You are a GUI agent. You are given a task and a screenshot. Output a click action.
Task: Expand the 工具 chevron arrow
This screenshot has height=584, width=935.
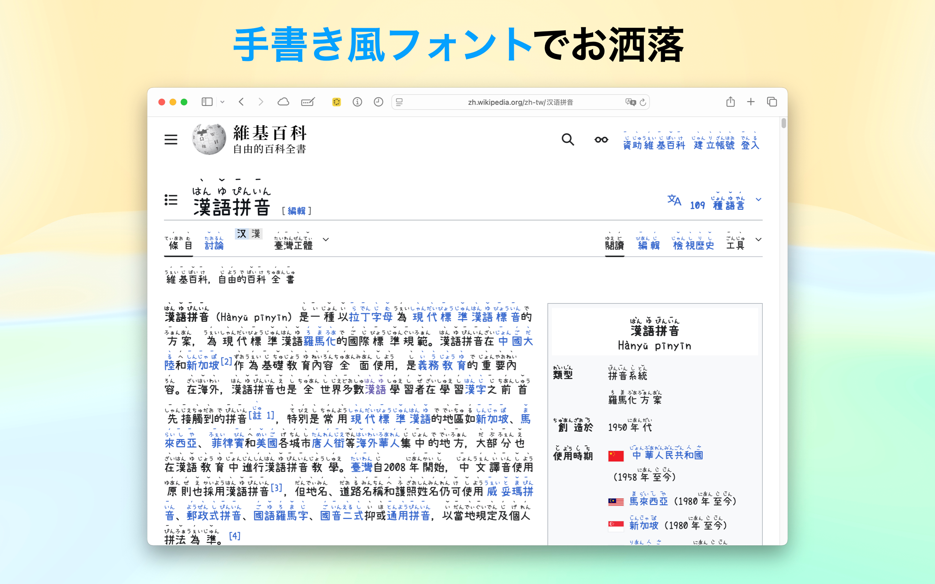pyautogui.click(x=759, y=239)
